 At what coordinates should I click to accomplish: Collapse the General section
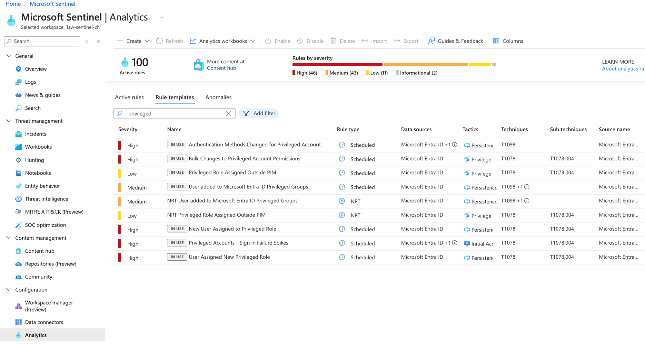click(9, 56)
